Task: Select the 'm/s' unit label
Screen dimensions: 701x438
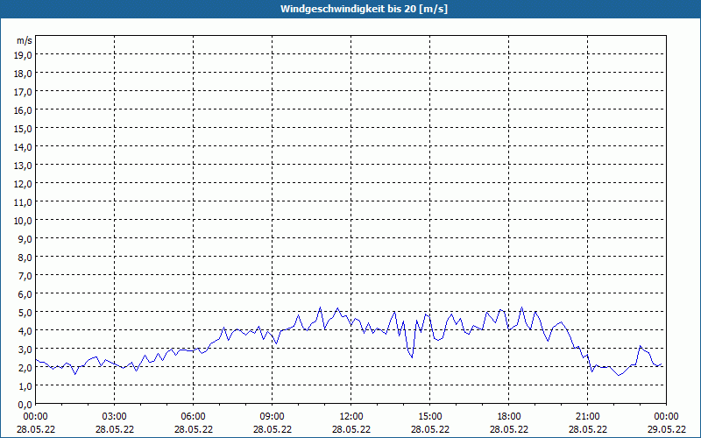Action: coord(25,40)
